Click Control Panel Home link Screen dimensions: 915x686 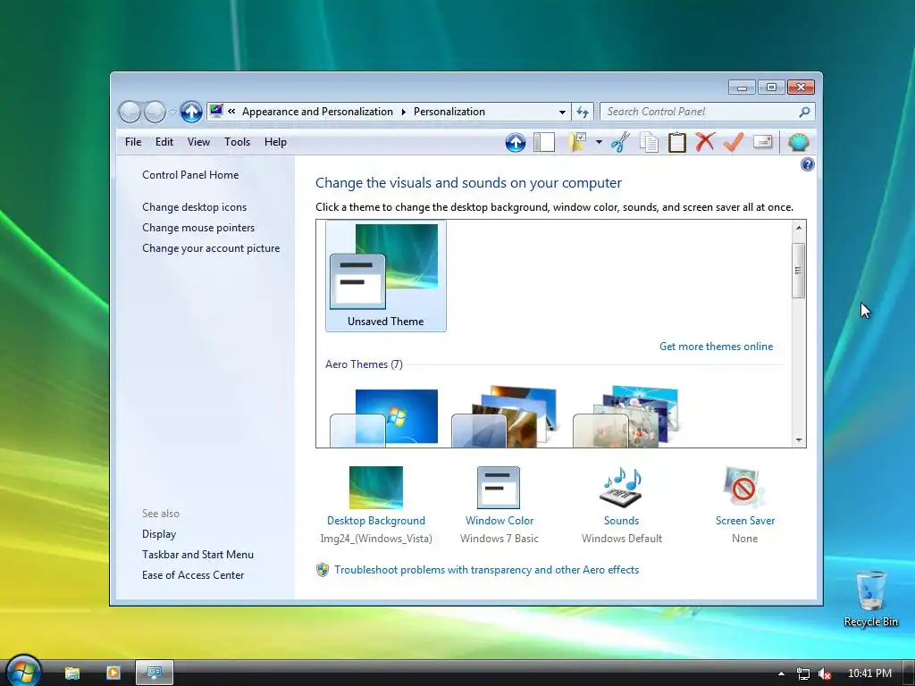tap(190, 175)
